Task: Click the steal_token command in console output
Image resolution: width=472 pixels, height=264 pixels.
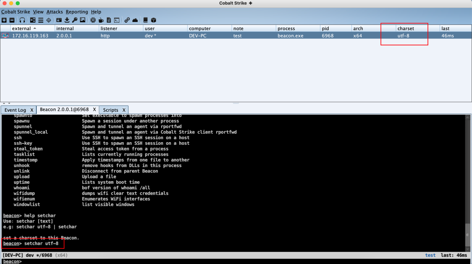Action: (x=28, y=149)
